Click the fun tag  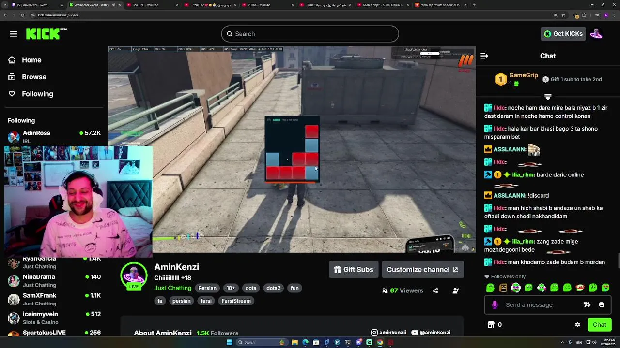tap(294, 288)
